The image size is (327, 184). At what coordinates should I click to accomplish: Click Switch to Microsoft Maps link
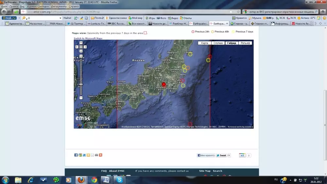88,39
